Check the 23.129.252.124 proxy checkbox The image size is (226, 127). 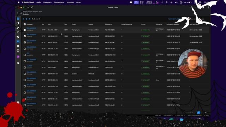pos(25,80)
